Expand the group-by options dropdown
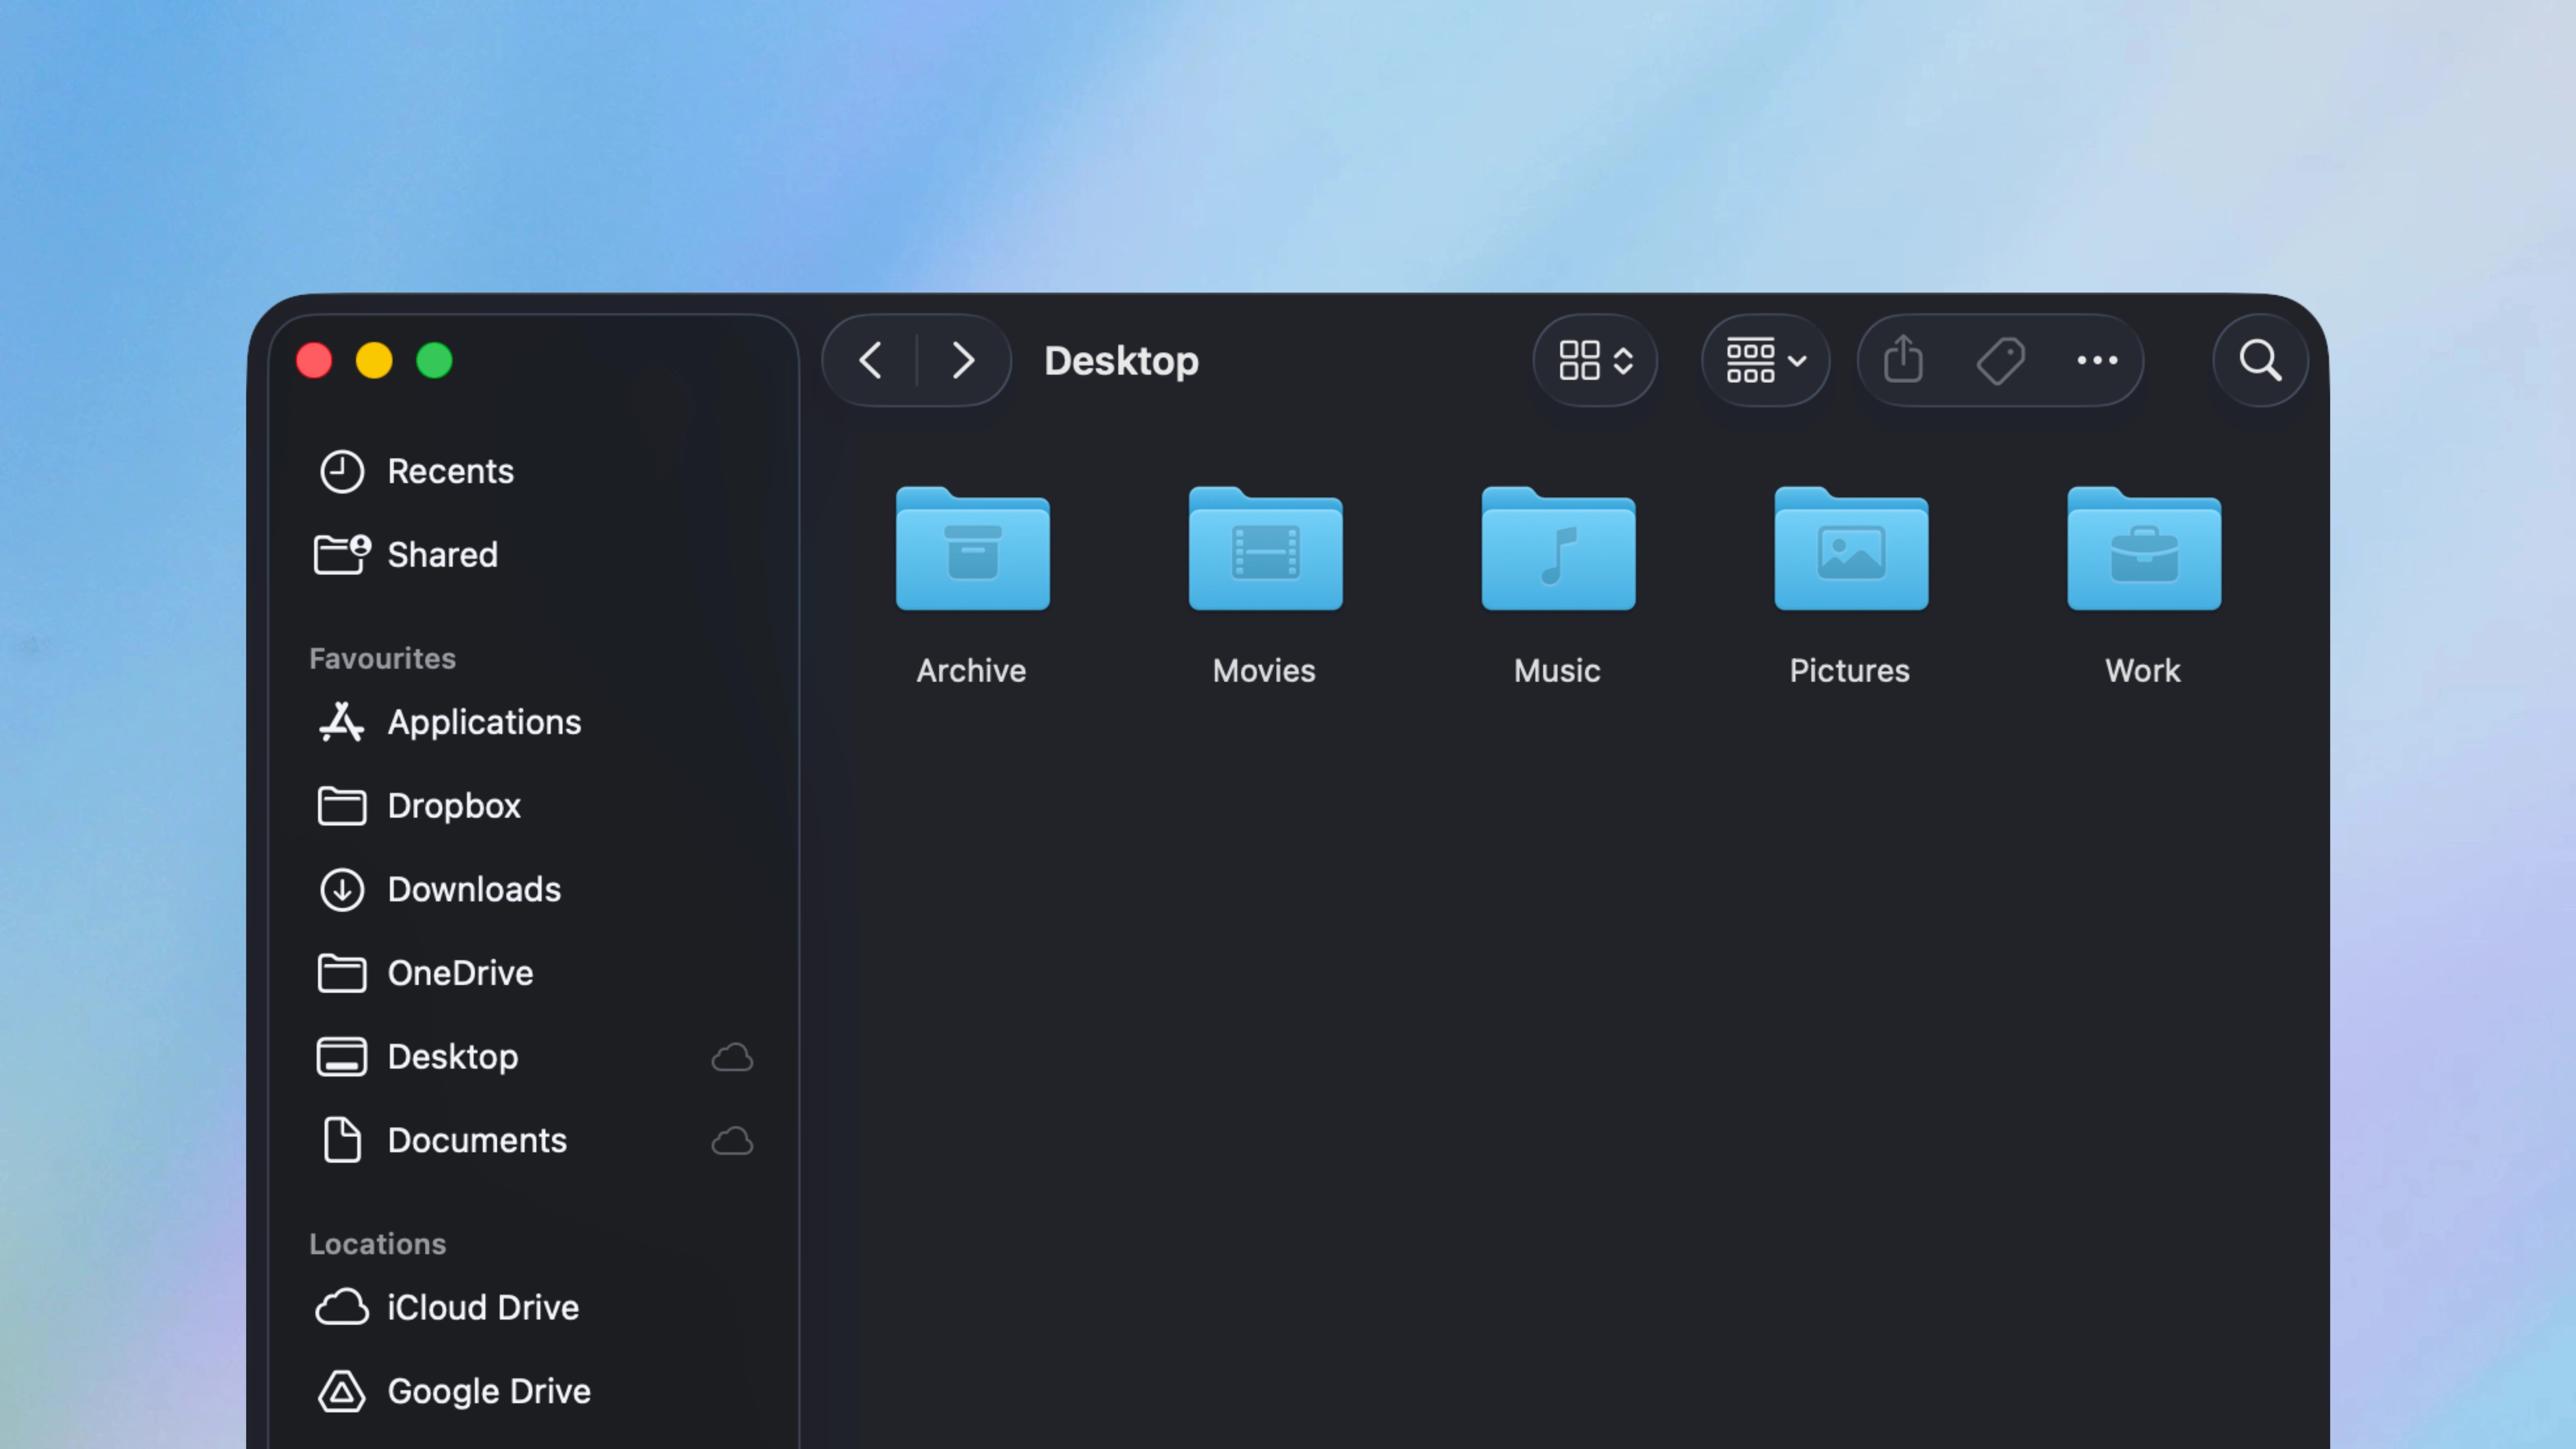Image resolution: width=2576 pixels, height=1449 pixels. tap(1765, 360)
